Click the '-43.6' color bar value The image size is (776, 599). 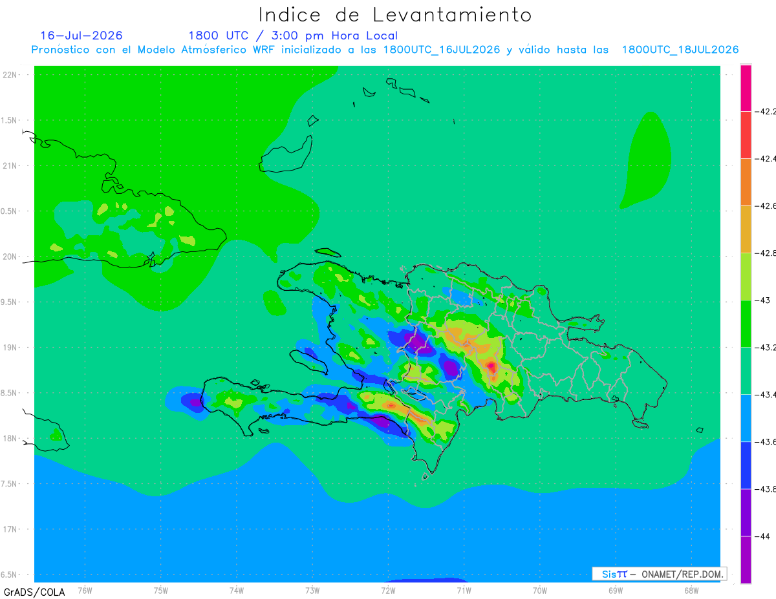pyautogui.click(x=766, y=442)
